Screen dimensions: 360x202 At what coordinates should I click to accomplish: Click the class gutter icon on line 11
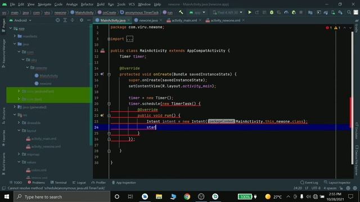coord(102,50)
